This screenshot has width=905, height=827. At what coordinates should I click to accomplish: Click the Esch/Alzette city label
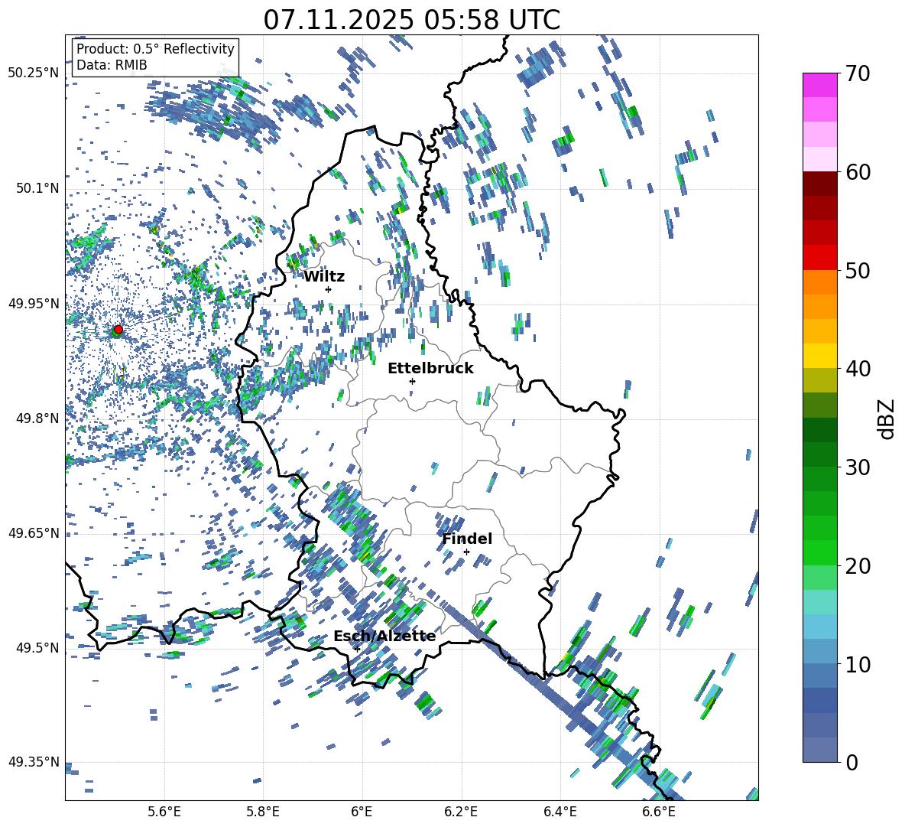coord(384,636)
